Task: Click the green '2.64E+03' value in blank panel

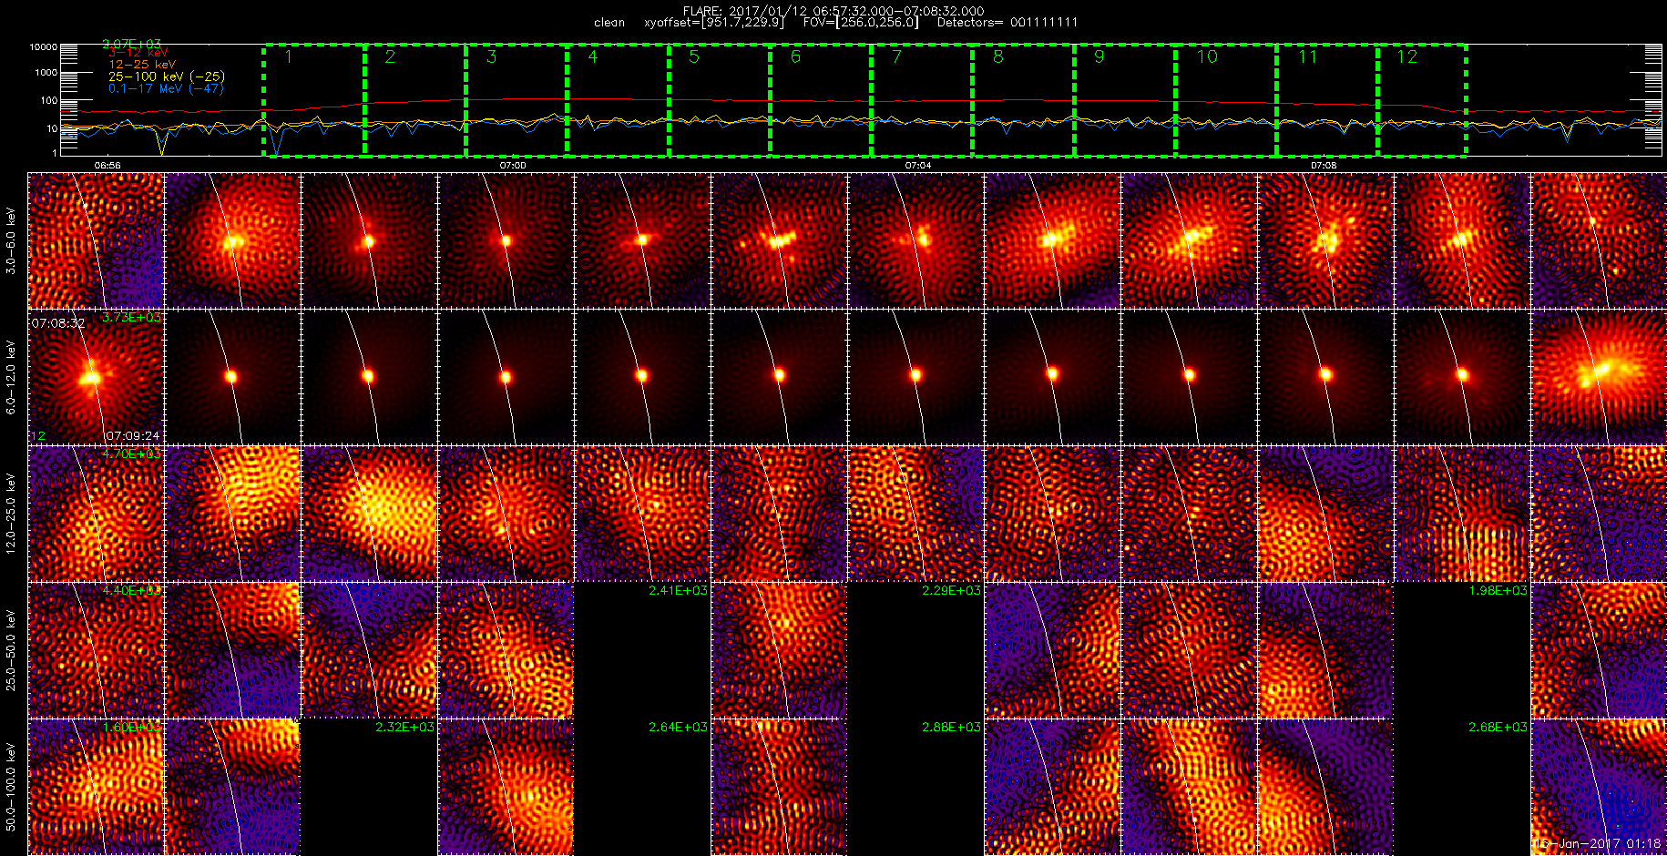Action: [678, 728]
